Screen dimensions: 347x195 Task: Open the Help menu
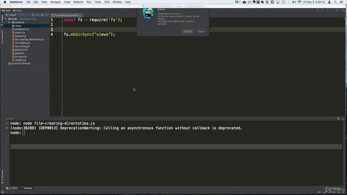pyautogui.click(x=128, y=2)
